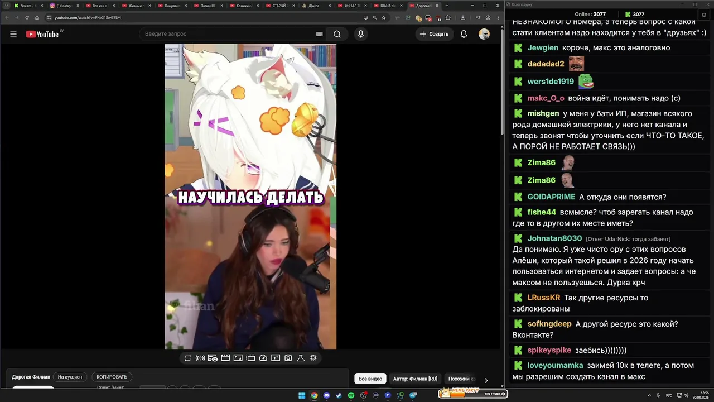Image resolution: width=714 pixels, height=402 pixels.
Task: Start voice search with microphone icon
Action: pos(361,34)
